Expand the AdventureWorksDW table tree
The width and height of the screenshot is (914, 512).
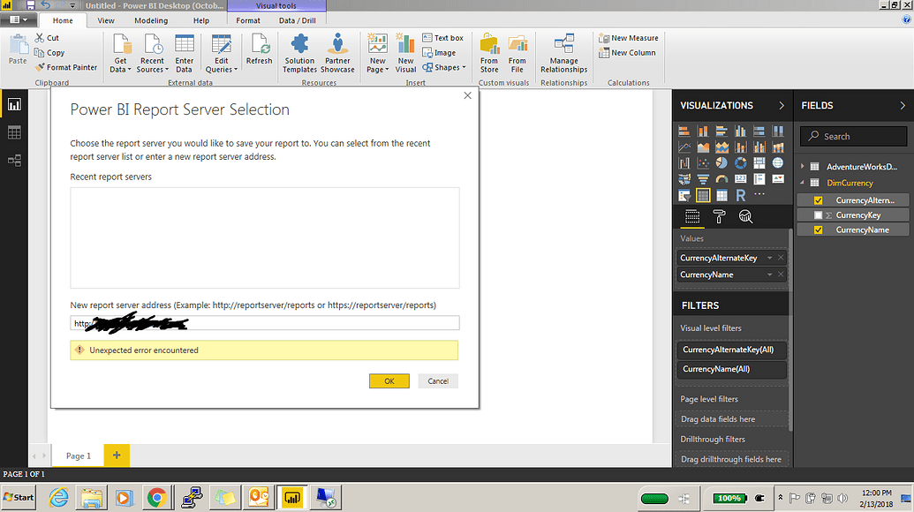[802, 167]
